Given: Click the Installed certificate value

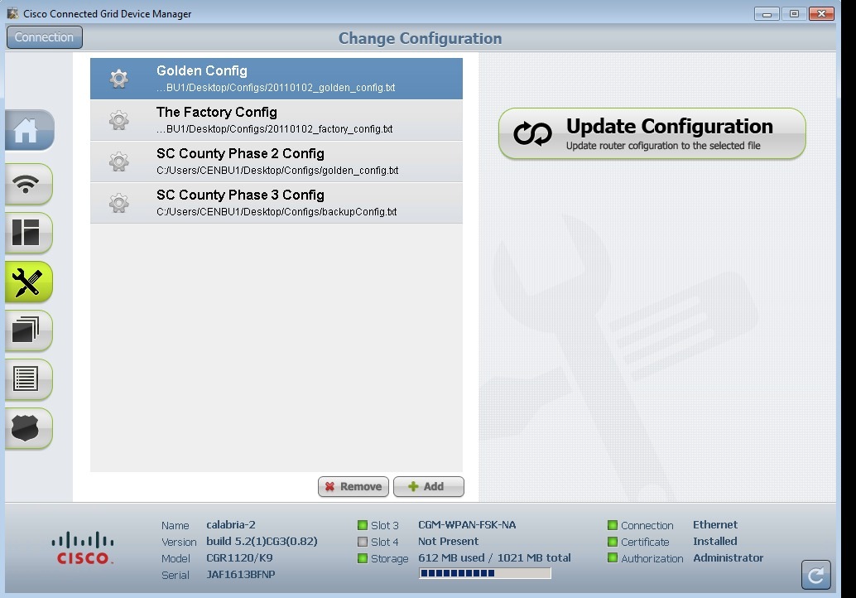Looking at the screenshot, I should 715,541.
